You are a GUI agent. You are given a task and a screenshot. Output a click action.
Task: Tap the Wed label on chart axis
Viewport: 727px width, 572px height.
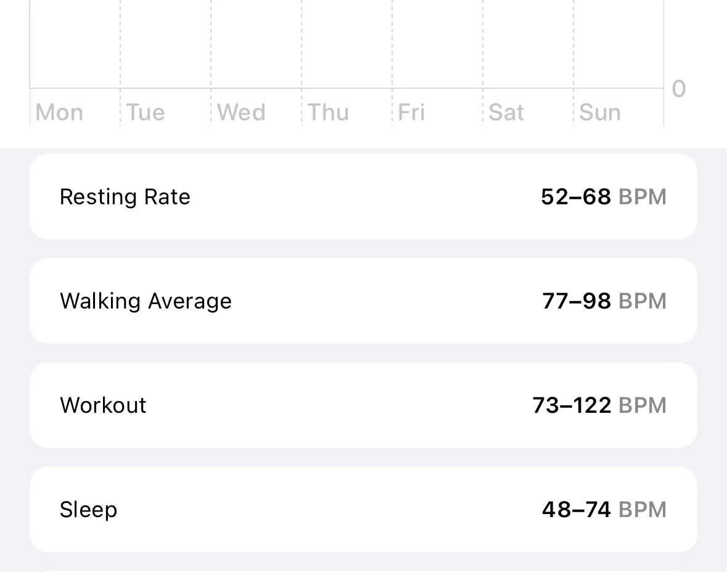[241, 112]
